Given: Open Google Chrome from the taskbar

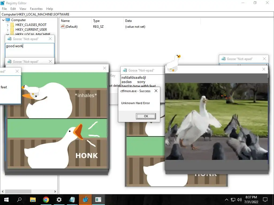Looking at the screenshot, I should 46,200.
